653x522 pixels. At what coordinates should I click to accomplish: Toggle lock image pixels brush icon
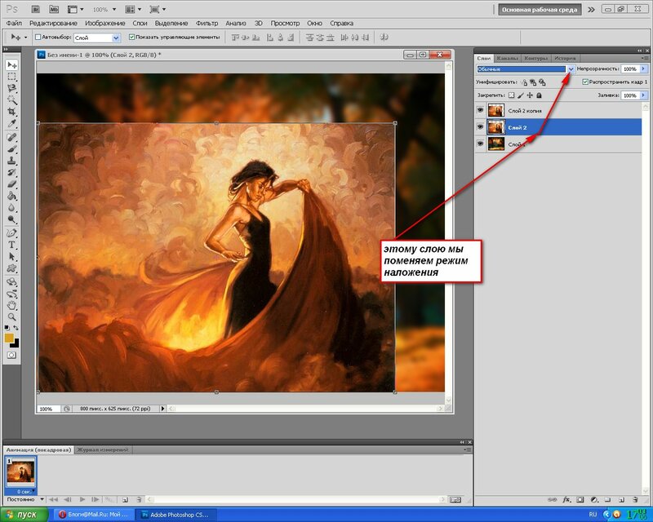coord(521,95)
